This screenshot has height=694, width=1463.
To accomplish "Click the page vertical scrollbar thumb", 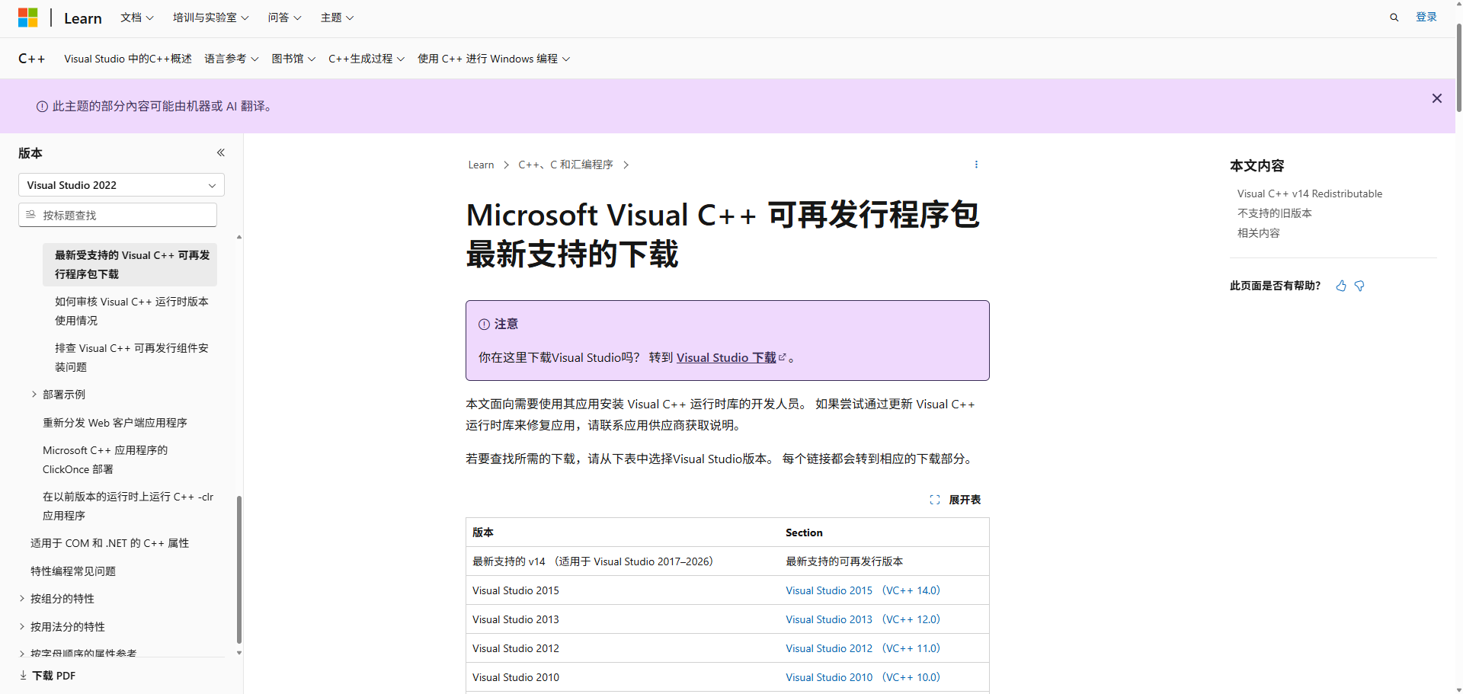I will (1458, 67).
